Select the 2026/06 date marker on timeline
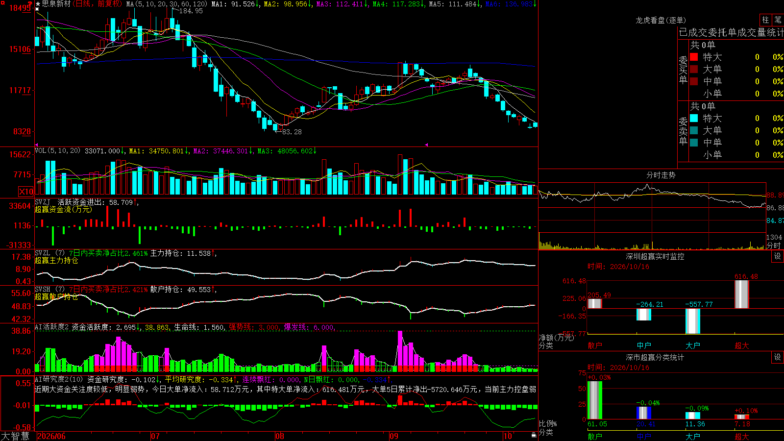 click(51, 436)
